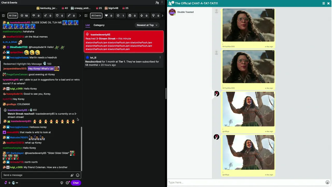Click the purple Chat send button
This screenshot has width=332, height=187.
click(x=76, y=183)
